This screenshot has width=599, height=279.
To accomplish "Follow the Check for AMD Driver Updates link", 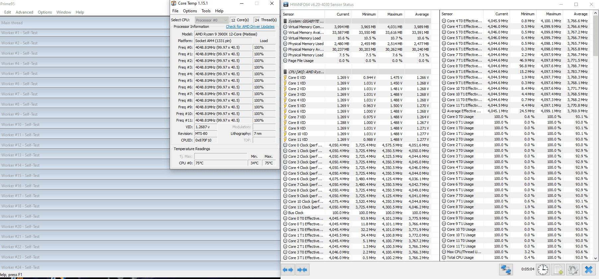I will click(250, 27).
